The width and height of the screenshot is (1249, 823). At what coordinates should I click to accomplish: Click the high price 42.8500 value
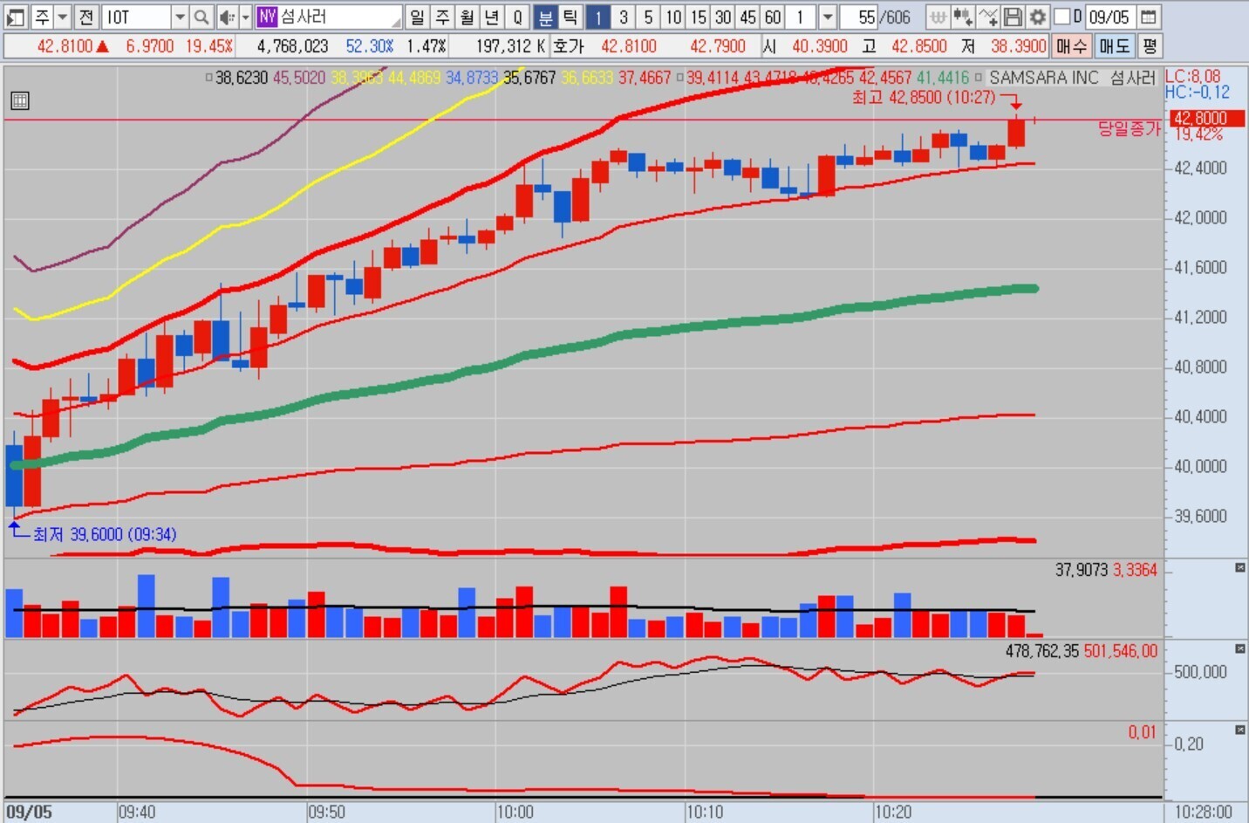coord(918,45)
